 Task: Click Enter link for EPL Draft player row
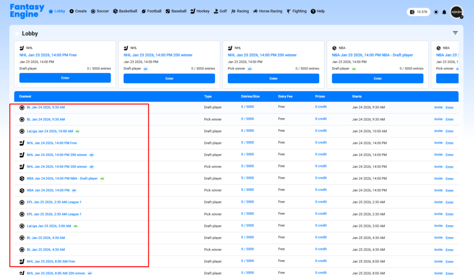[449, 202]
